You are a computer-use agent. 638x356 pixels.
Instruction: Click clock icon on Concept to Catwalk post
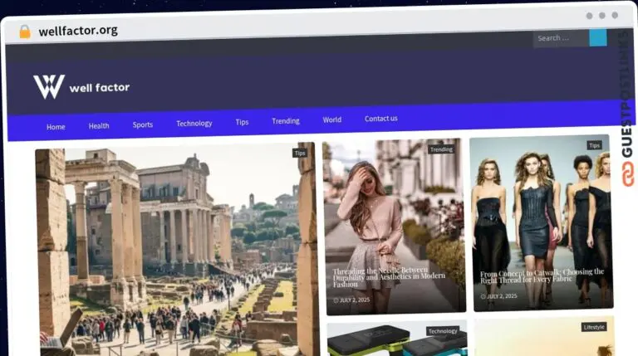coord(483,296)
